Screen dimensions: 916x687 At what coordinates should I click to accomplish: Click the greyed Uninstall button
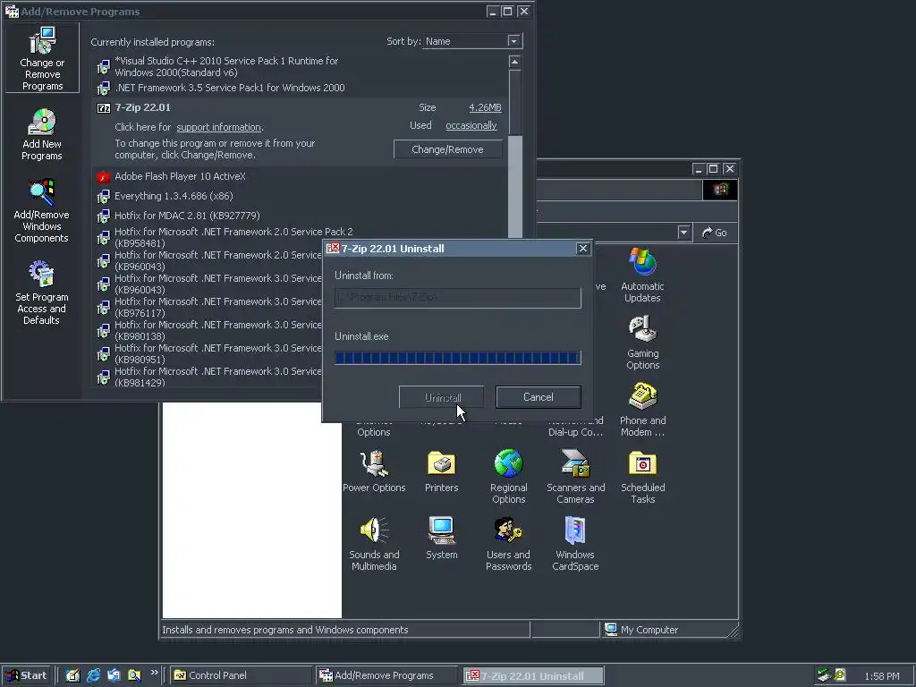point(441,397)
